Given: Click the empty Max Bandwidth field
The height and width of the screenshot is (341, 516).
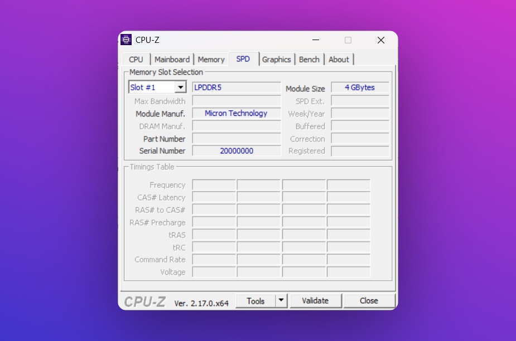Looking at the screenshot, I should [237, 101].
